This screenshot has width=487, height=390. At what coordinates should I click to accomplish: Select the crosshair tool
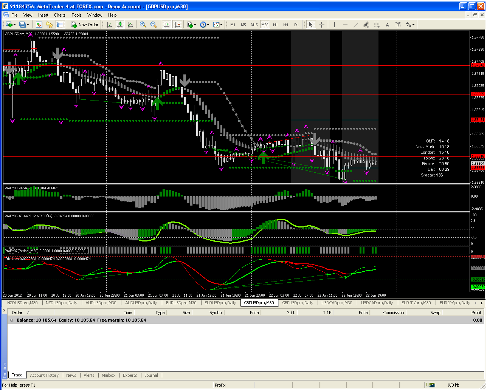(x=321, y=25)
